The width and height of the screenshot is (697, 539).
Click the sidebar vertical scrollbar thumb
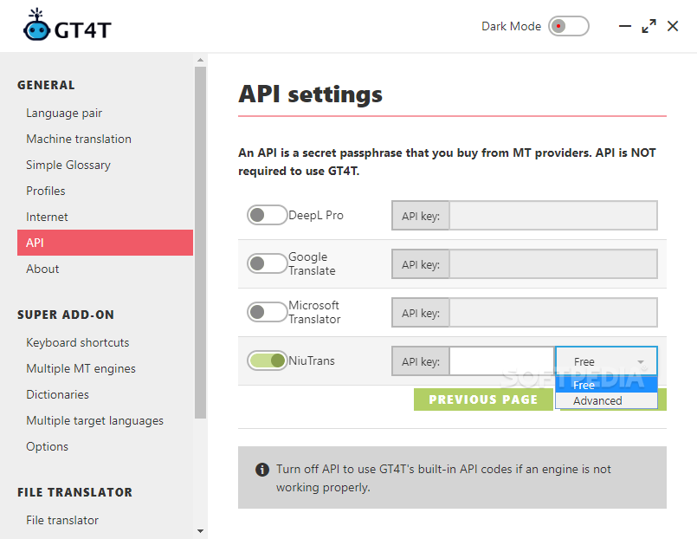click(201, 243)
